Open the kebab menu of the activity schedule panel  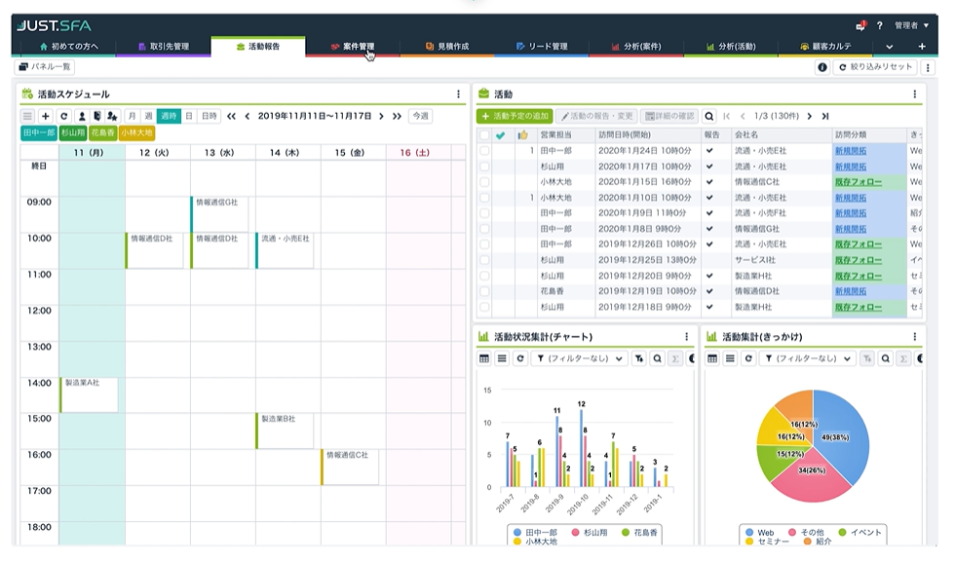tap(458, 94)
